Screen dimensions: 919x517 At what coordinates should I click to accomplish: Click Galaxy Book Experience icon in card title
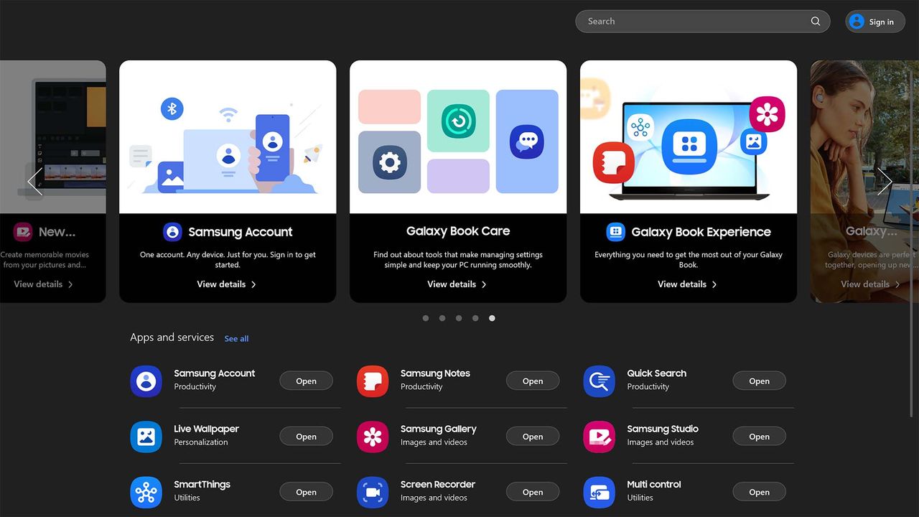point(615,232)
